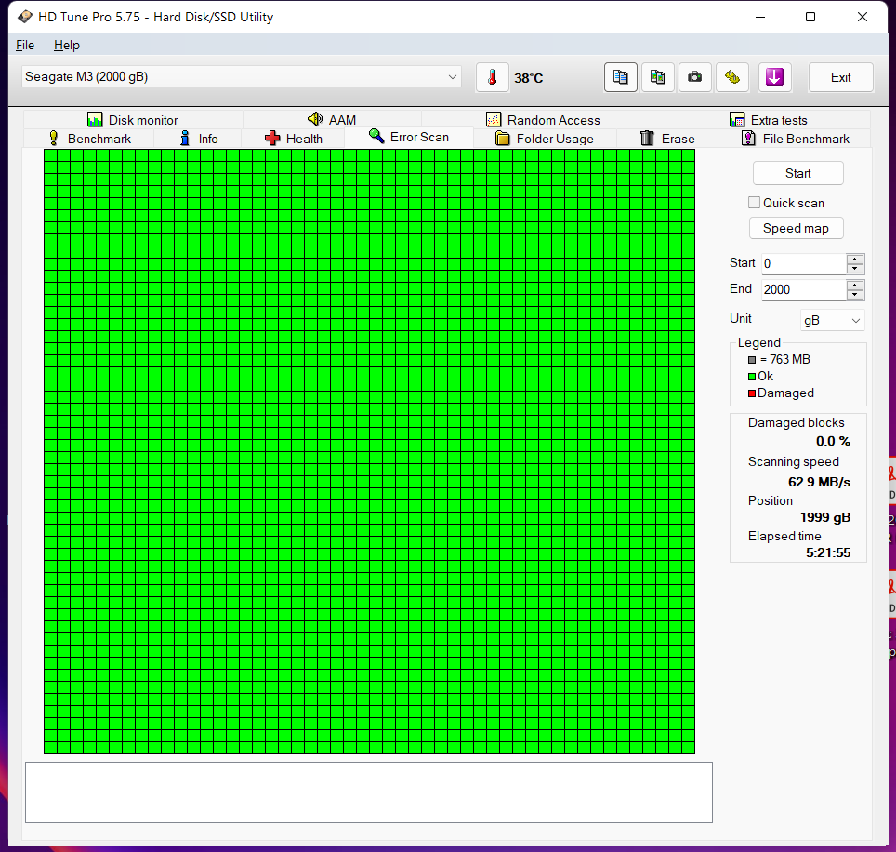Increase the Start value stepper
896x852 pixels.
pos(855,259)
